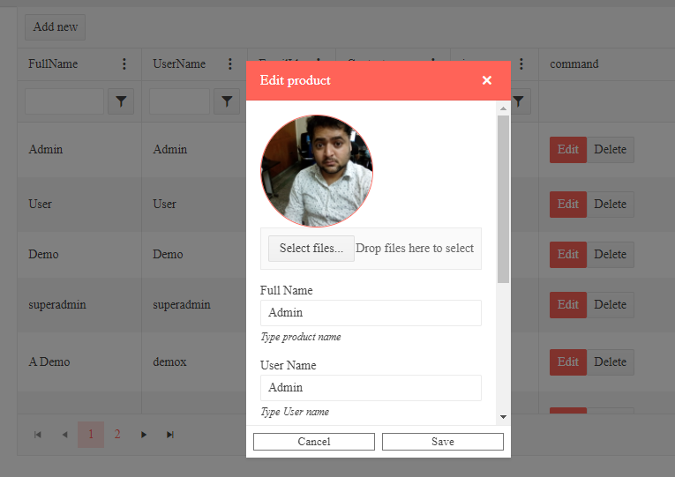Click Drop files here to select area
Image resolution: width=675 pixels, height=477 pixels.
point(415,248)
